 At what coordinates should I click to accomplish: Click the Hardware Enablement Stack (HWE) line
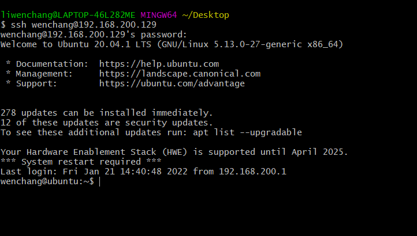[x=174, y=152]
